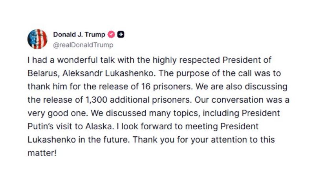This screenshot has height=188, width=324.
Task: Click the final word "matter!"
Action: coord(42,153)
